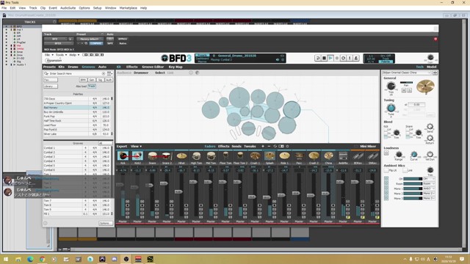Open the Pro Tools AudioSuite menu
470x264 pixels.
point(68,8)
